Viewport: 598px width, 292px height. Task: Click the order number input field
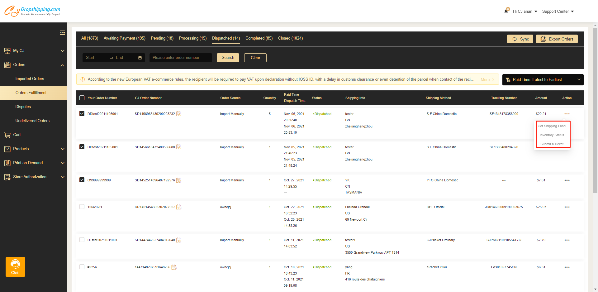(180, 58)
